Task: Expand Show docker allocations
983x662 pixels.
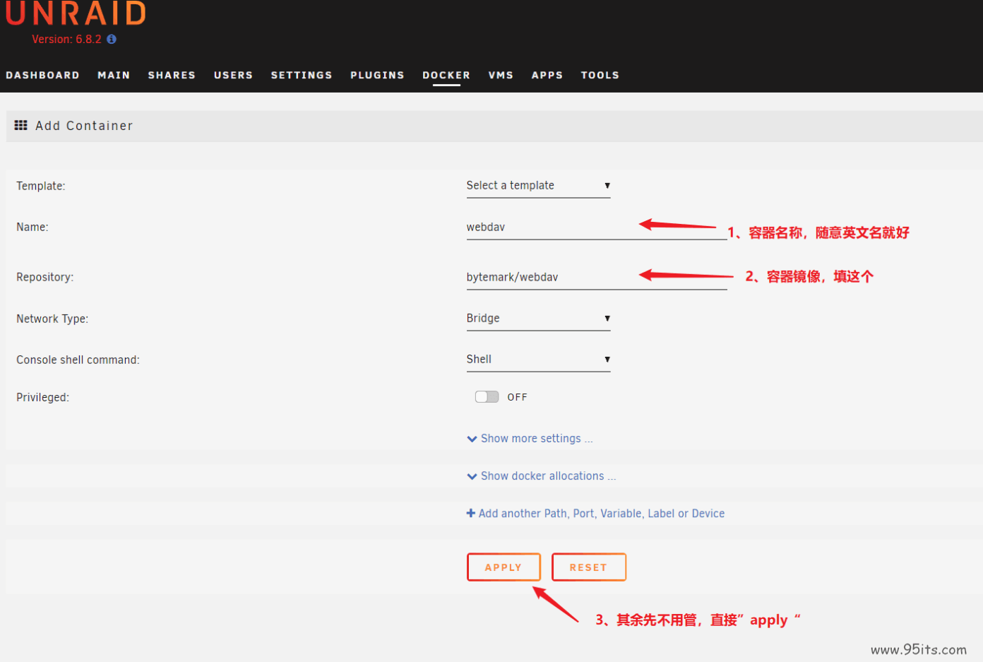Action: [542, 476]
